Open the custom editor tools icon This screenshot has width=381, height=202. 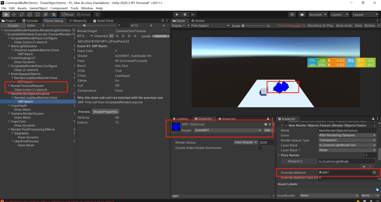pyautogui.click(x=53, y=14)
